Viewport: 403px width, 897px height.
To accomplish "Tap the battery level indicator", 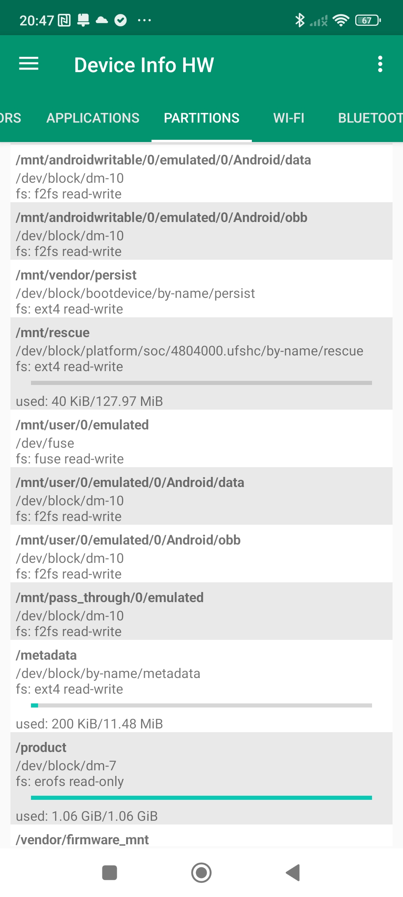I will (368, 20).
